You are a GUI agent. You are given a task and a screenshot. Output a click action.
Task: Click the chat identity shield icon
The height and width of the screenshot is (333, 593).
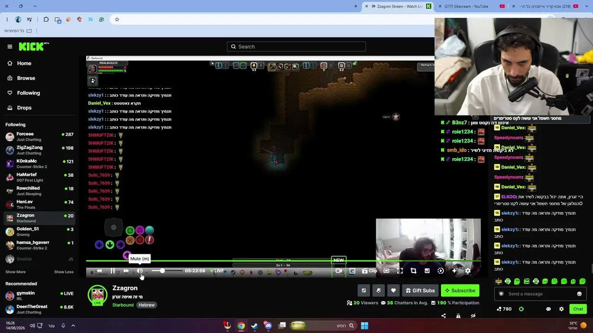[501, 294]
